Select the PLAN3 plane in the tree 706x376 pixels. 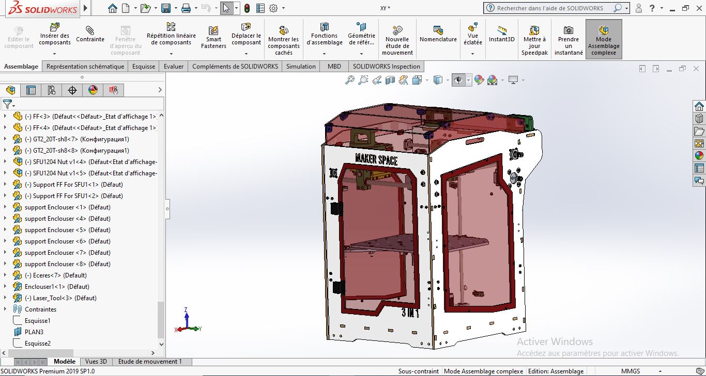(34, 332)
